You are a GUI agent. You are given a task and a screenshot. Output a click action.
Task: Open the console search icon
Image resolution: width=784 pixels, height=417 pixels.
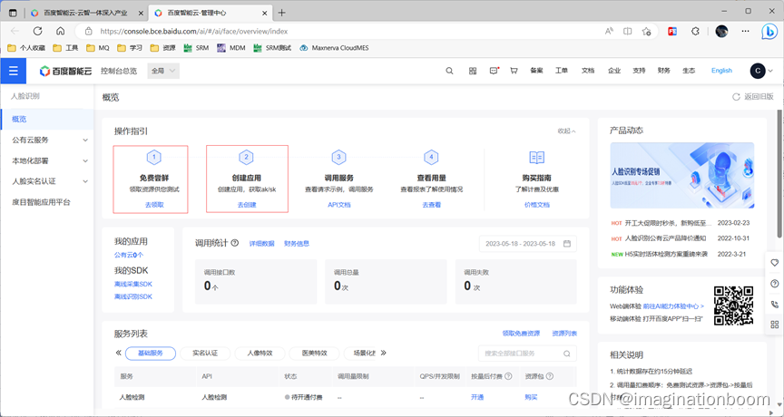point(449,71)
